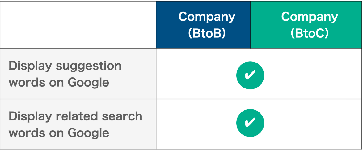Screen dimensions: 363x151
Task: Click the words 'Display suggestion' in the first row
Action: coord(65,66)
